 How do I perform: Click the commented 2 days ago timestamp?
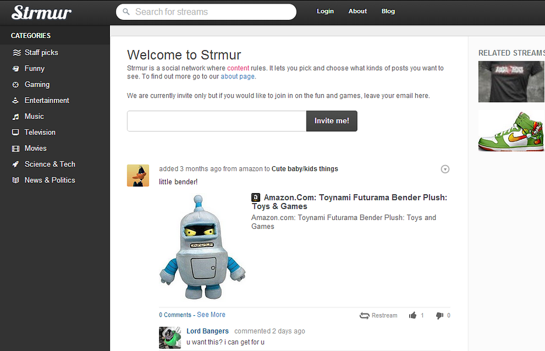tap(270, 331)
